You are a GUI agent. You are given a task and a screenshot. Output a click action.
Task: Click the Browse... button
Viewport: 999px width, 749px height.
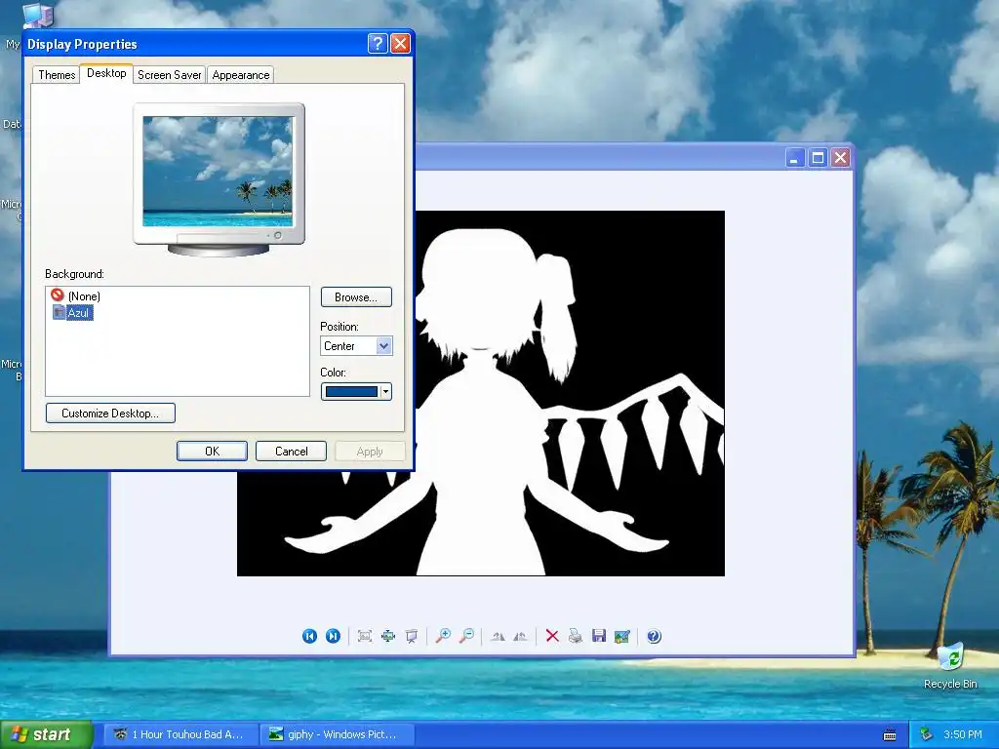[356, 296]
